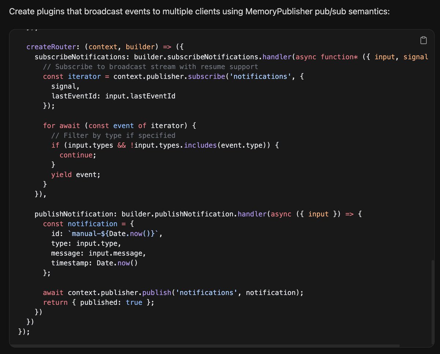Click the 'publishNotification: builder.publishNotification.handler' line
Viewport: 440px width, 354px height.
click(x=198, y=214)
